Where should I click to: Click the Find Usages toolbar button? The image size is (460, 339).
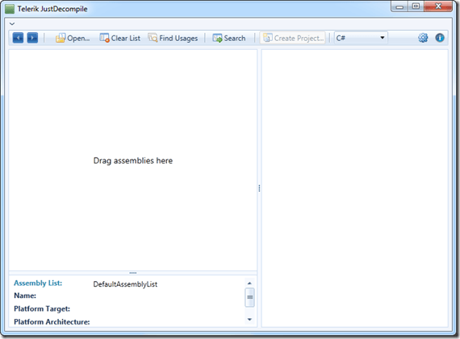pyautogui.click(x=173, y=38)
